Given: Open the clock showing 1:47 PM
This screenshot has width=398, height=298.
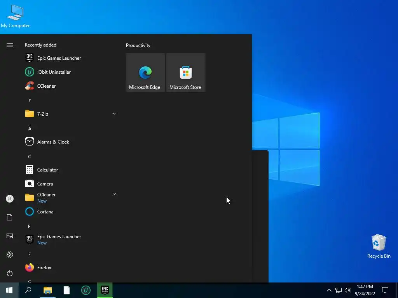Looking at the screenshot, I should click(x=365, y=290).
